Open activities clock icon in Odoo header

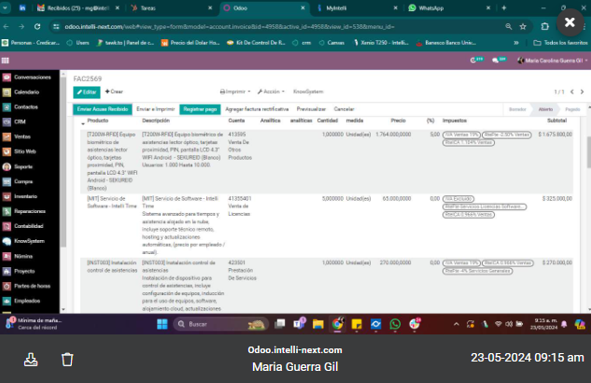coord(476,61)
